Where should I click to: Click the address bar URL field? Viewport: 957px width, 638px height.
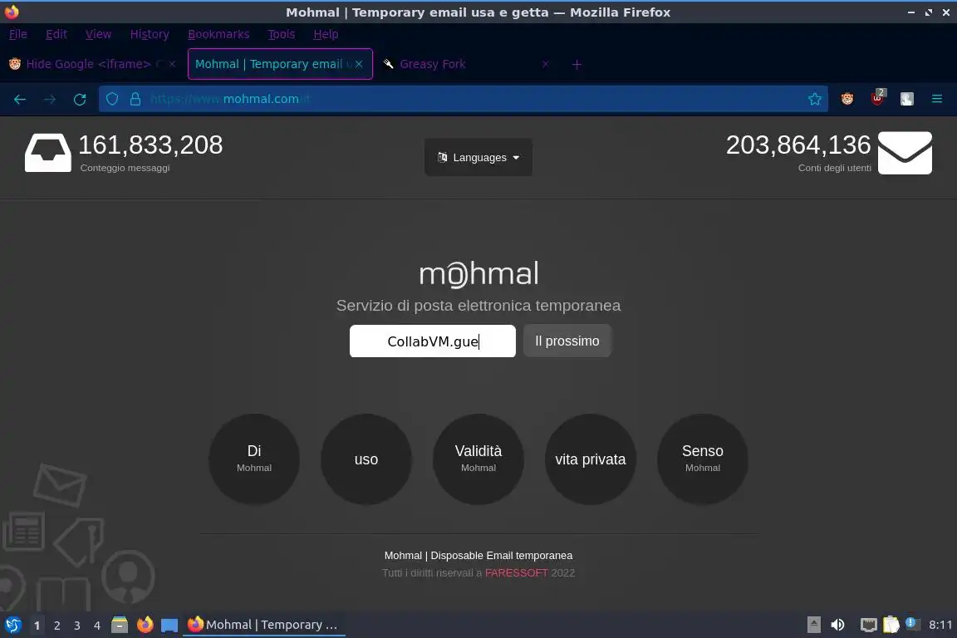(x=464, y=99)
